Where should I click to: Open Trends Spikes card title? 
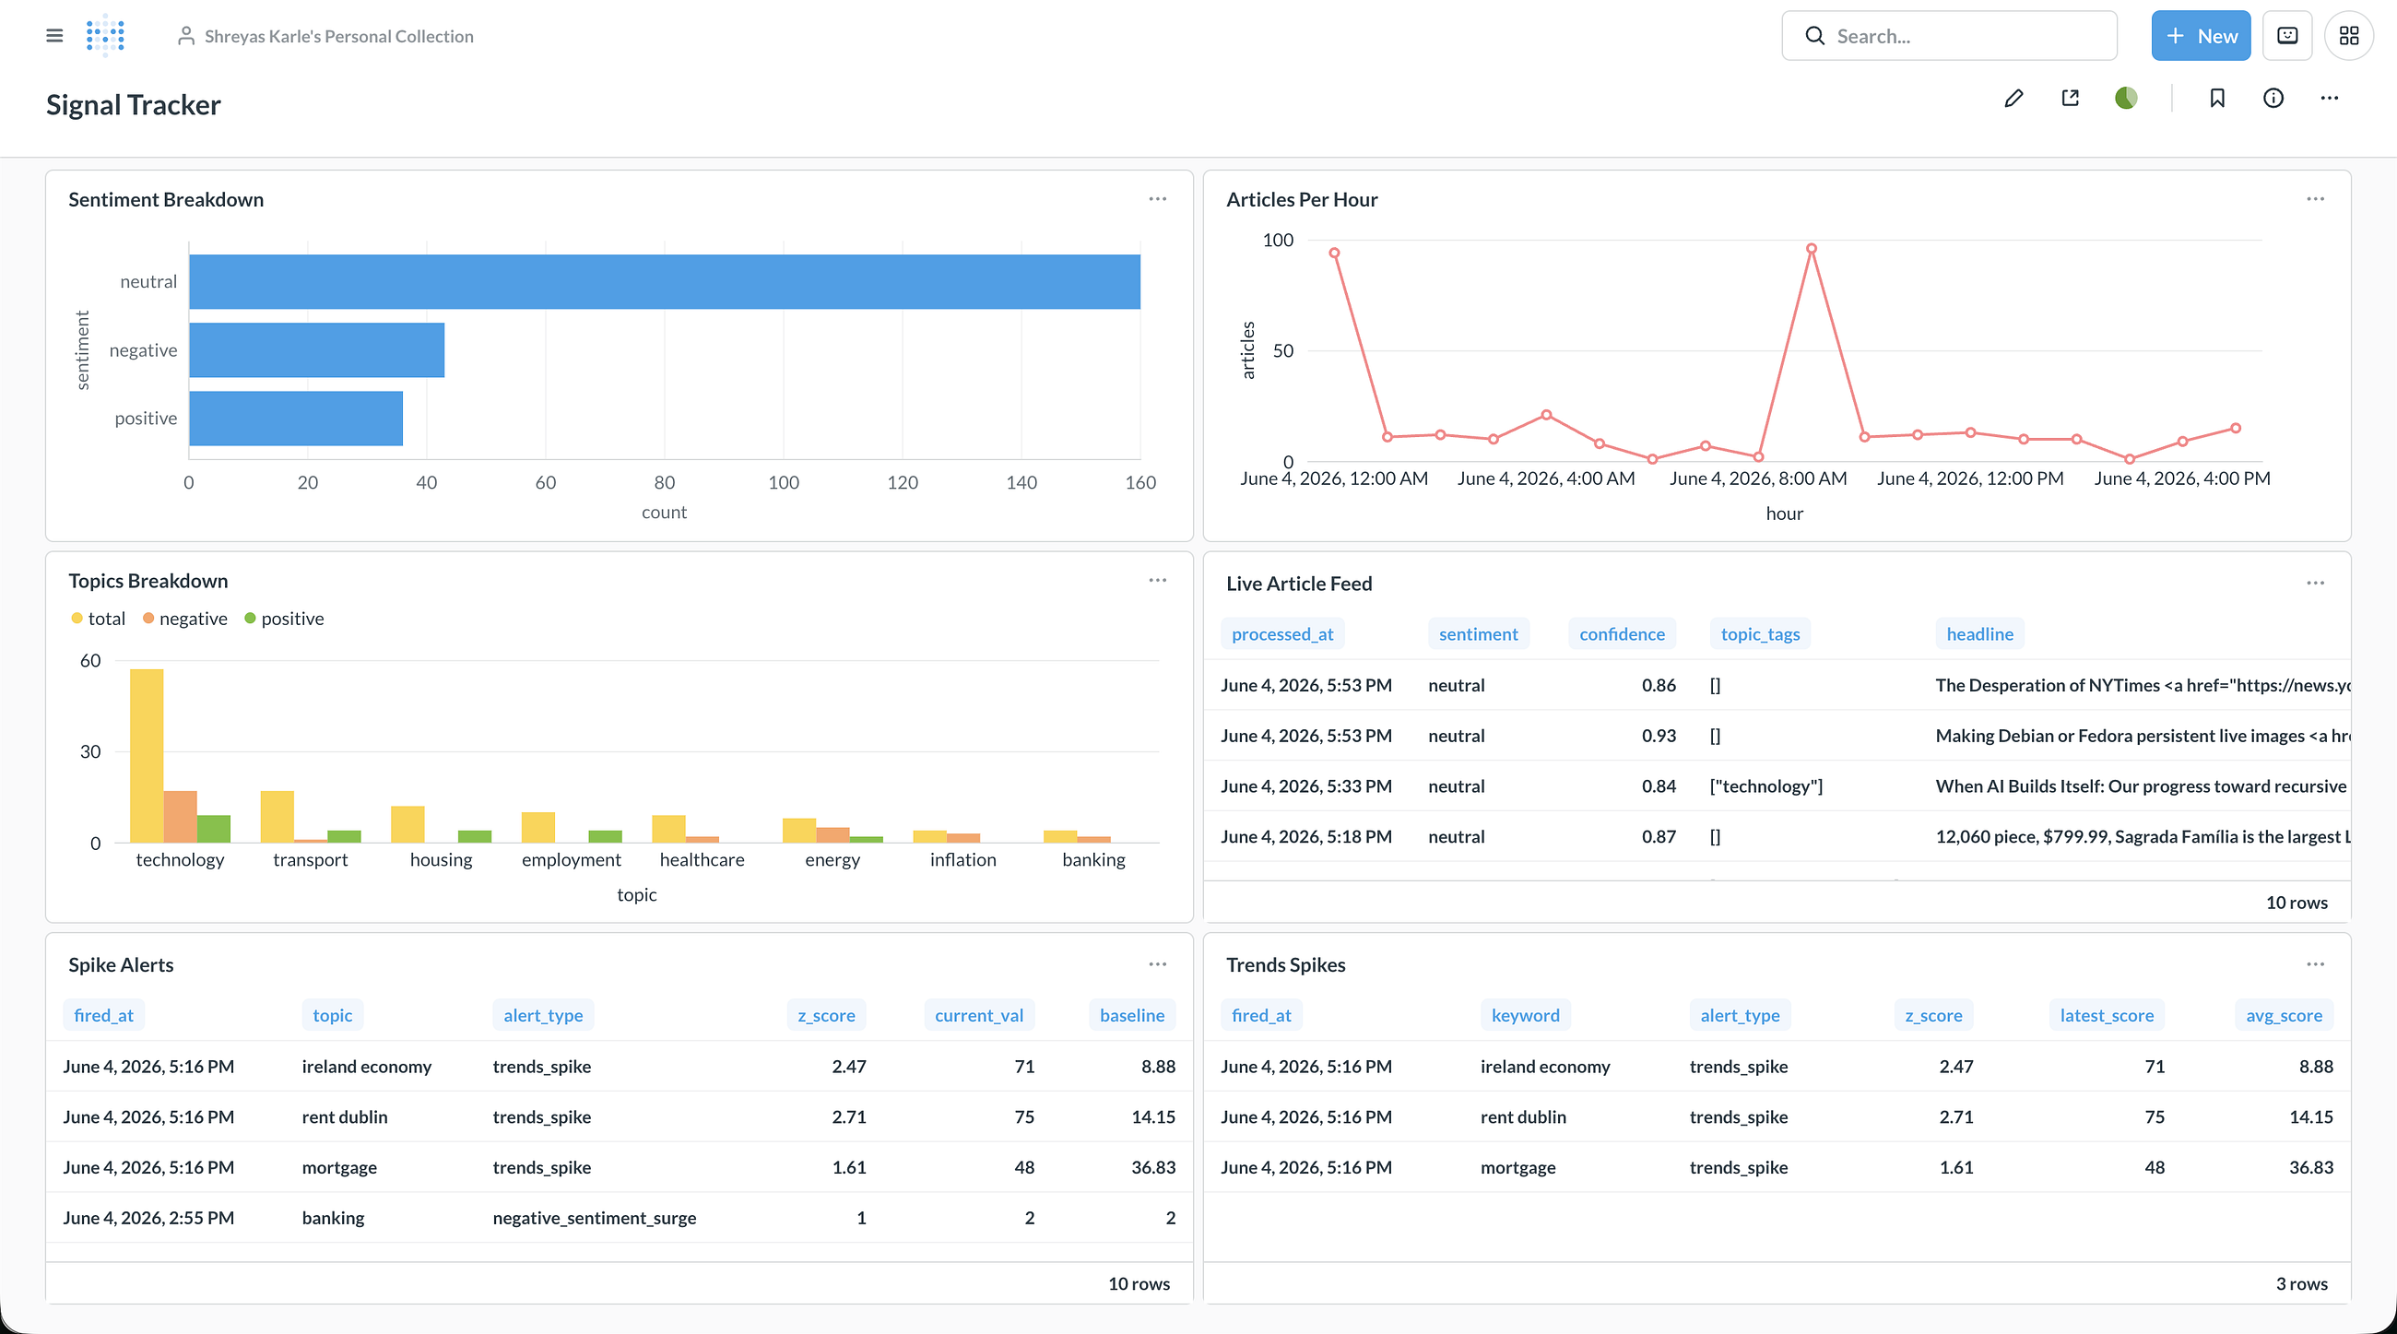pyautogui.click(x=1286, y=964)
